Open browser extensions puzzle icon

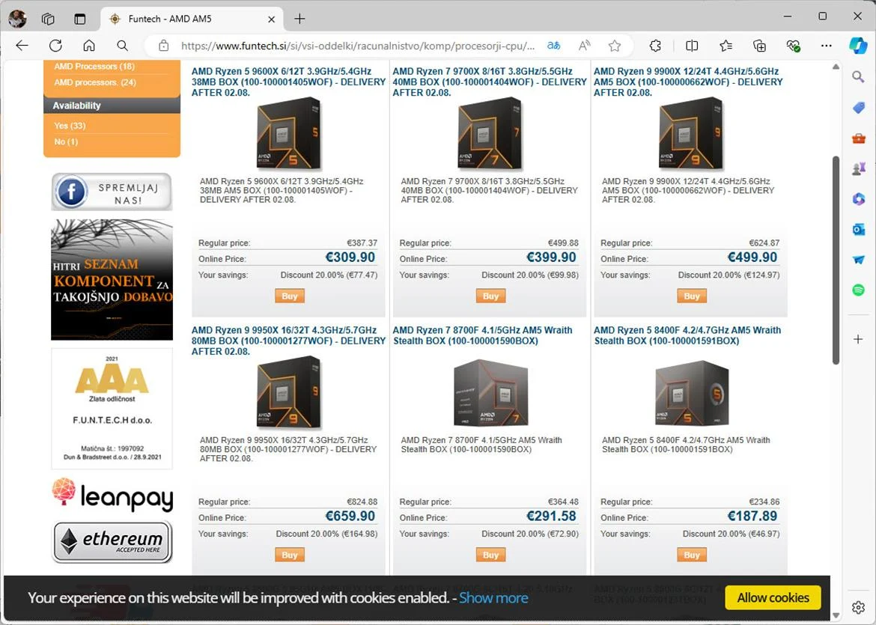[x=655, y=46]
